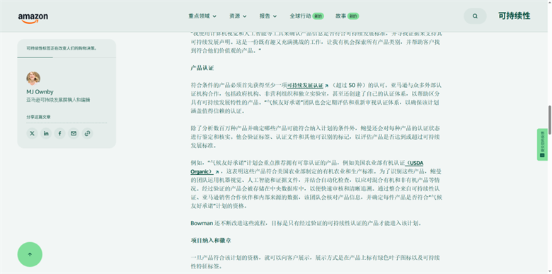Click the external-link arrow after 可持续发展认证

(x=326, y=86)
